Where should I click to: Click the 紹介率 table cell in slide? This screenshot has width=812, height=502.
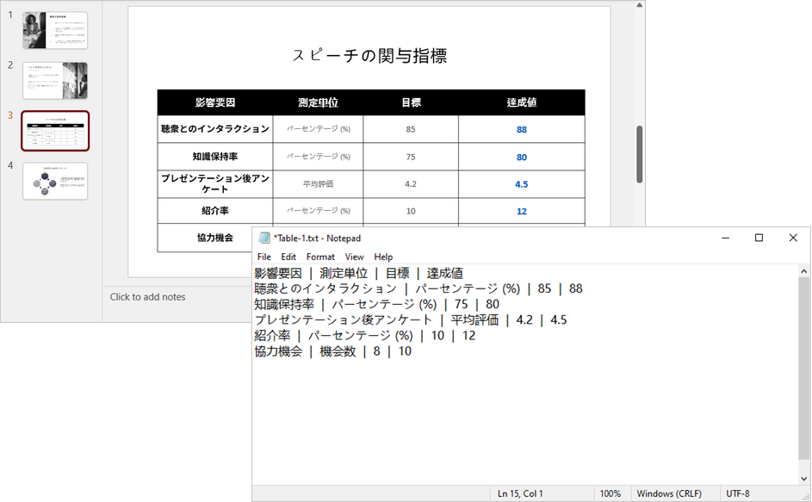[x=215, y=211]
